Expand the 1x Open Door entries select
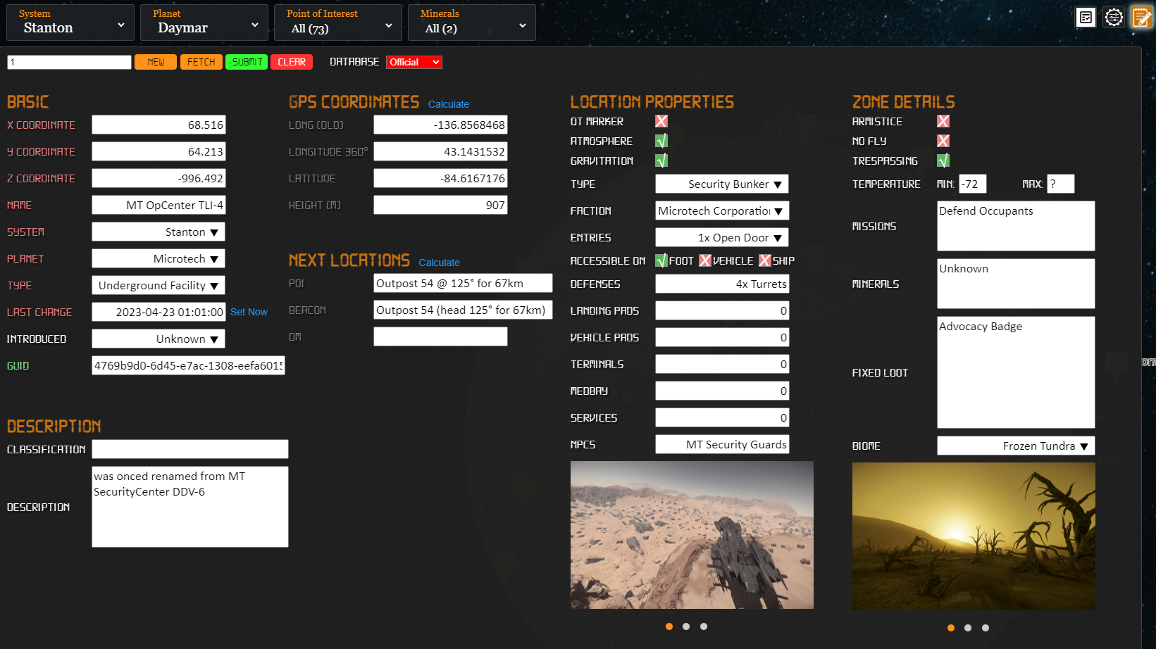 click(722, 237)
